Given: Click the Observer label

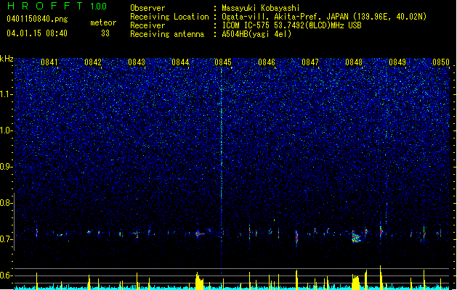Looking at the screenshot, I should pos(147,8).
